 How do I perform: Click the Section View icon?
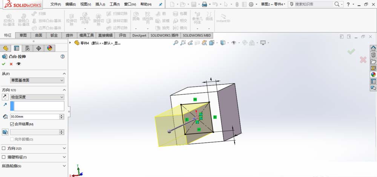click(197, 43)
